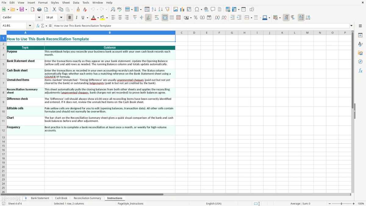Sort ascending A to Z
This screenshot has width=366, height=206.
click(154, 9)
